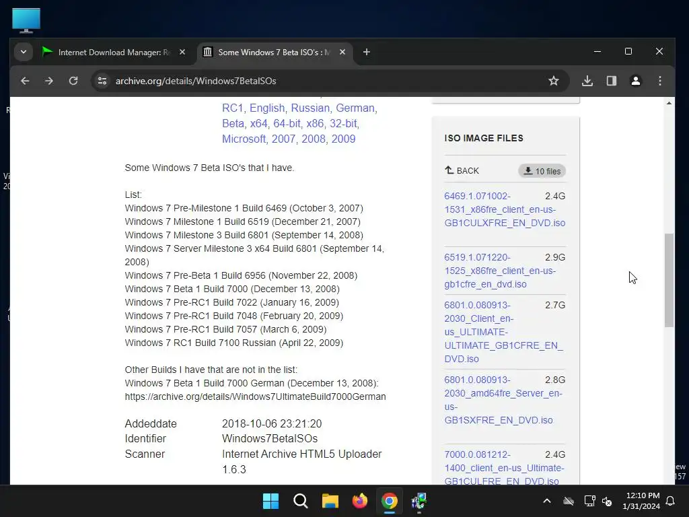Screen dimensions: 689x517
Task: Click the Chrome taskbar icon
Action: (390, 501)
